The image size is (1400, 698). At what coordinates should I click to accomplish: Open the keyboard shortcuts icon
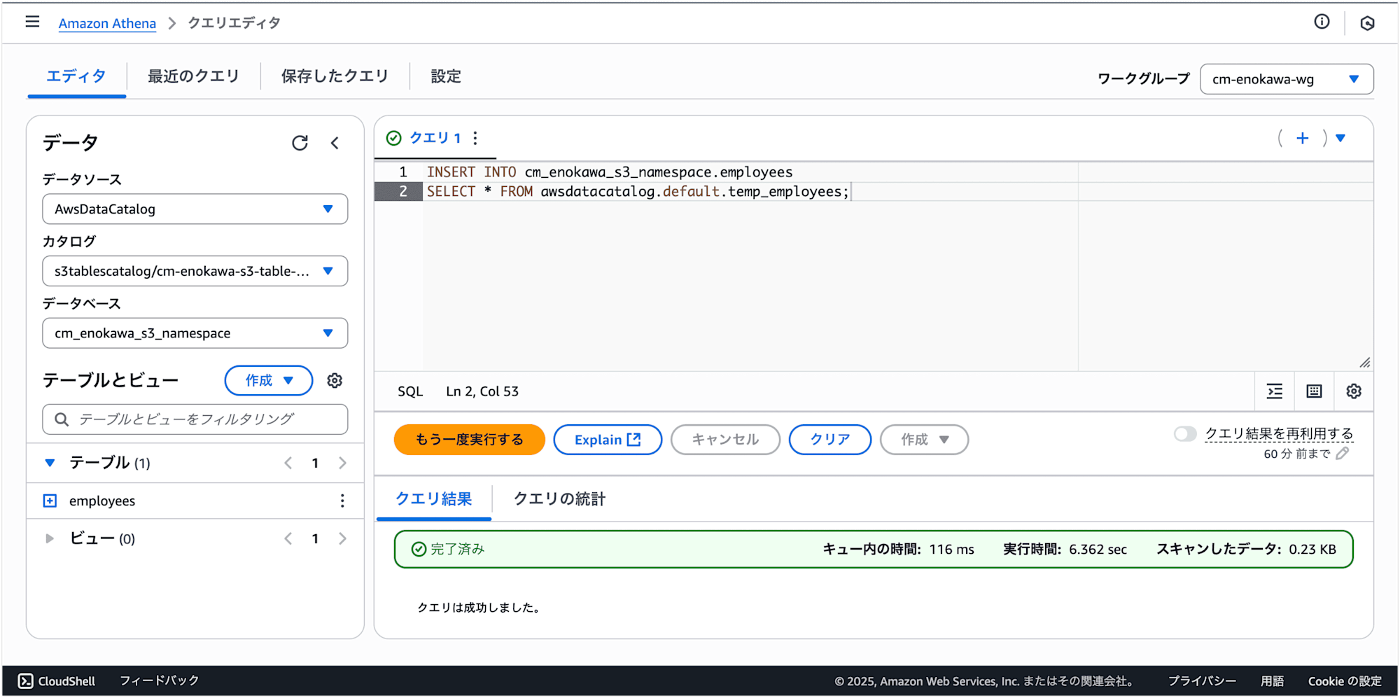click(1314, 391)
